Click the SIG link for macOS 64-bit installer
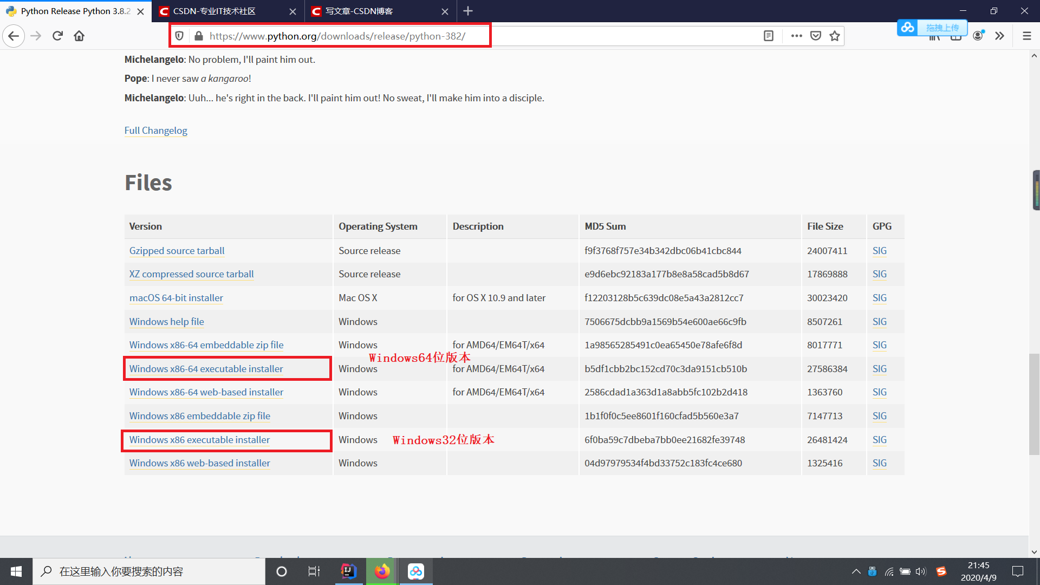Screen dimensions: 1040x585 click(879, 298)
